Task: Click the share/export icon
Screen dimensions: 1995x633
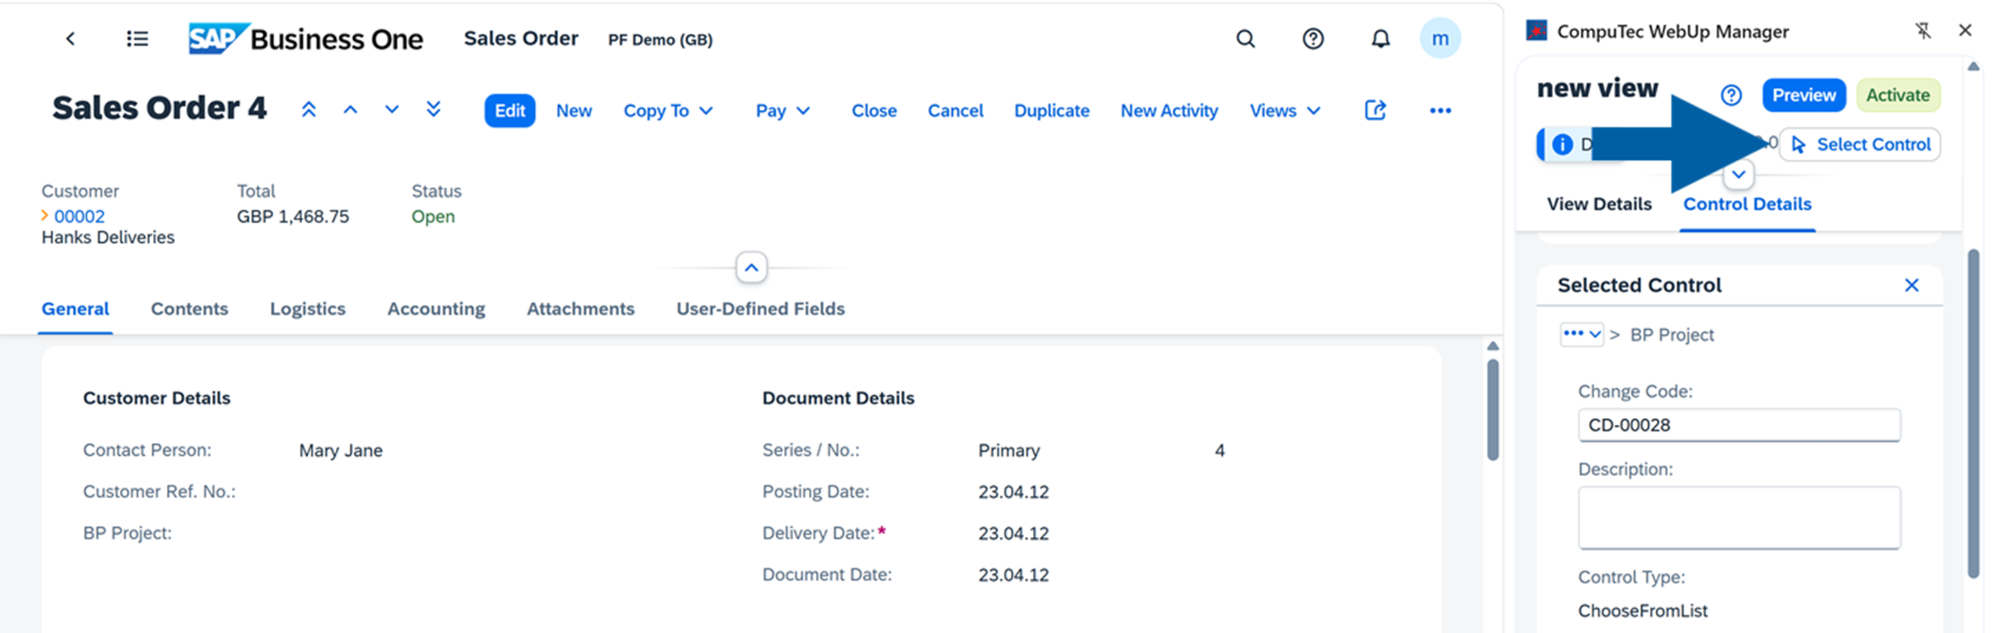Action: [1375, 110]
